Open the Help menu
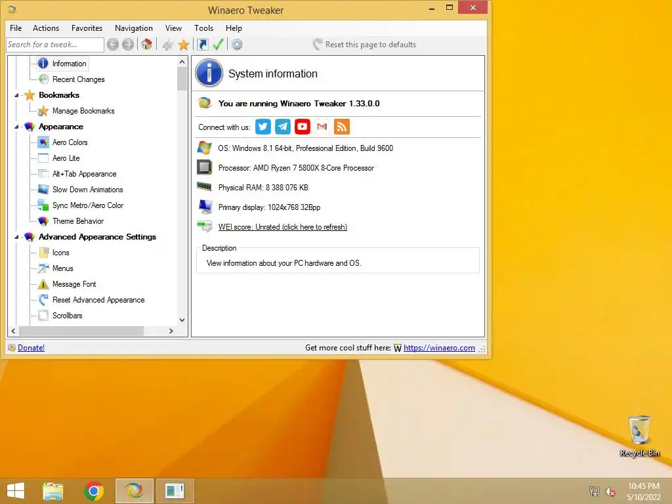Image resolution: width=672 pixels, height=504 pixels. (234, 28)
